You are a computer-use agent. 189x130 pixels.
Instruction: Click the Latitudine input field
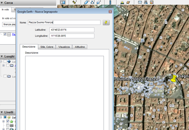click(72, 30)
